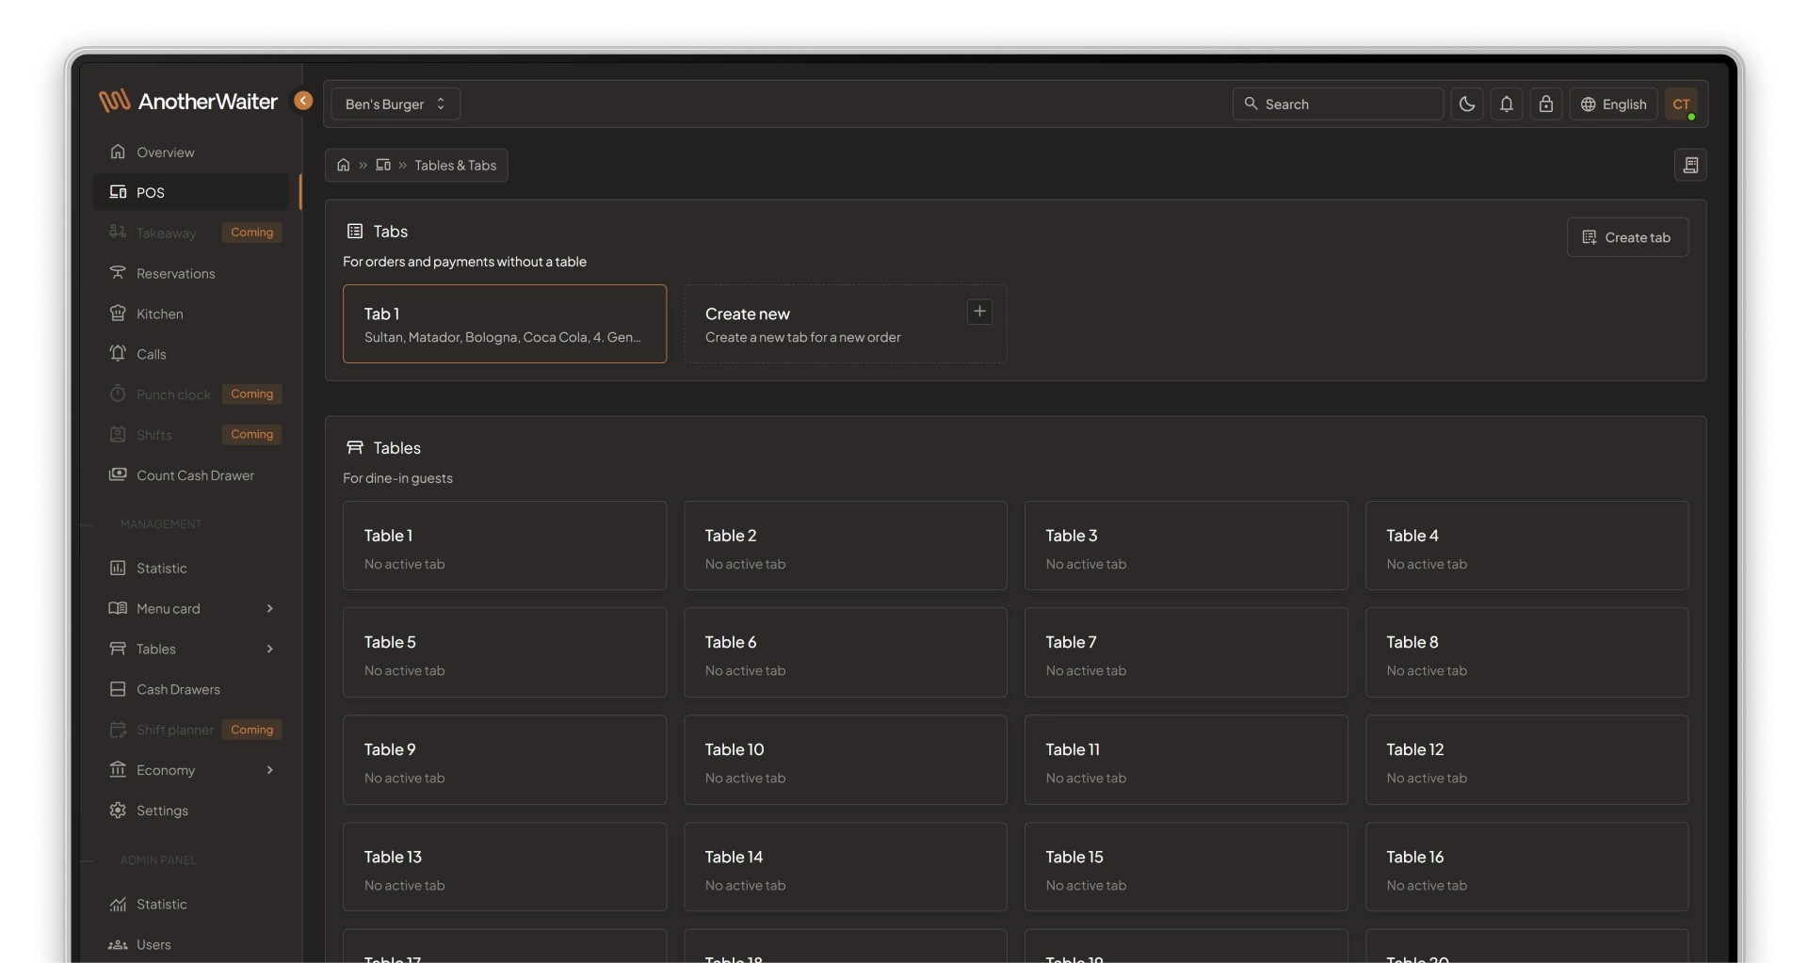Click the Cash Drawers sidebar icon
This screenshot has width=1808, height=963.
click(x=118, y=689)
